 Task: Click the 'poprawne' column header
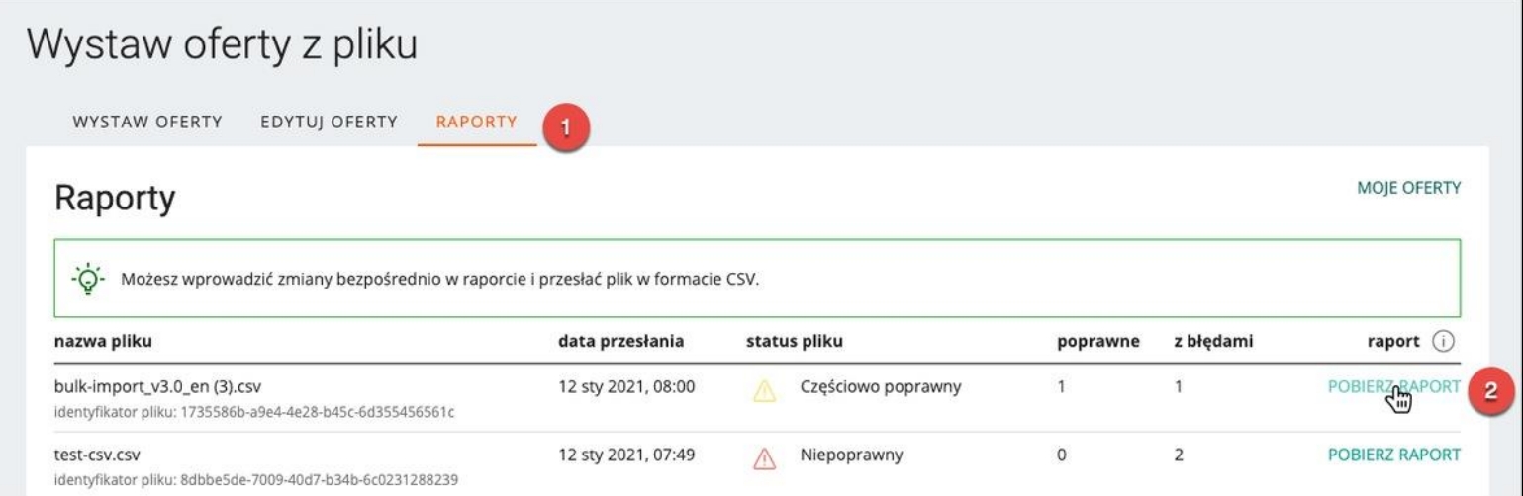coord(1097,342)
